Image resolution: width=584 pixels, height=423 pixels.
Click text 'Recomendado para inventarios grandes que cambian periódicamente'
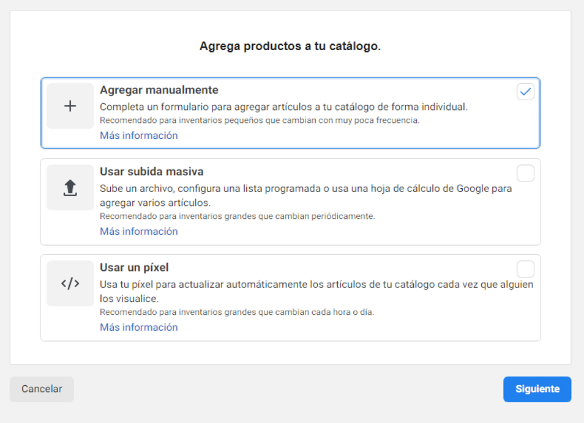tap(238, 216)
